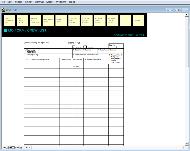Click the B4 Size (Wide) Print button
Viewport: 190px width, 151px height.
(x=112, y=20)
